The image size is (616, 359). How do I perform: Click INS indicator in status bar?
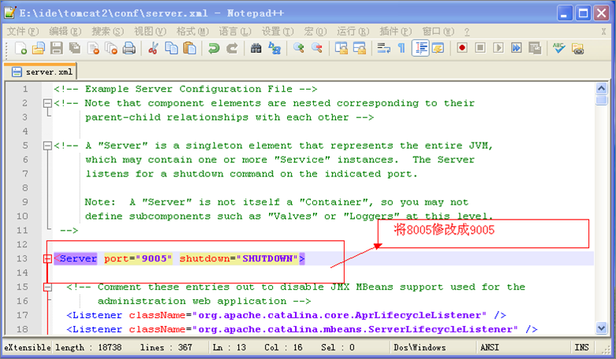tap(581, 347)
